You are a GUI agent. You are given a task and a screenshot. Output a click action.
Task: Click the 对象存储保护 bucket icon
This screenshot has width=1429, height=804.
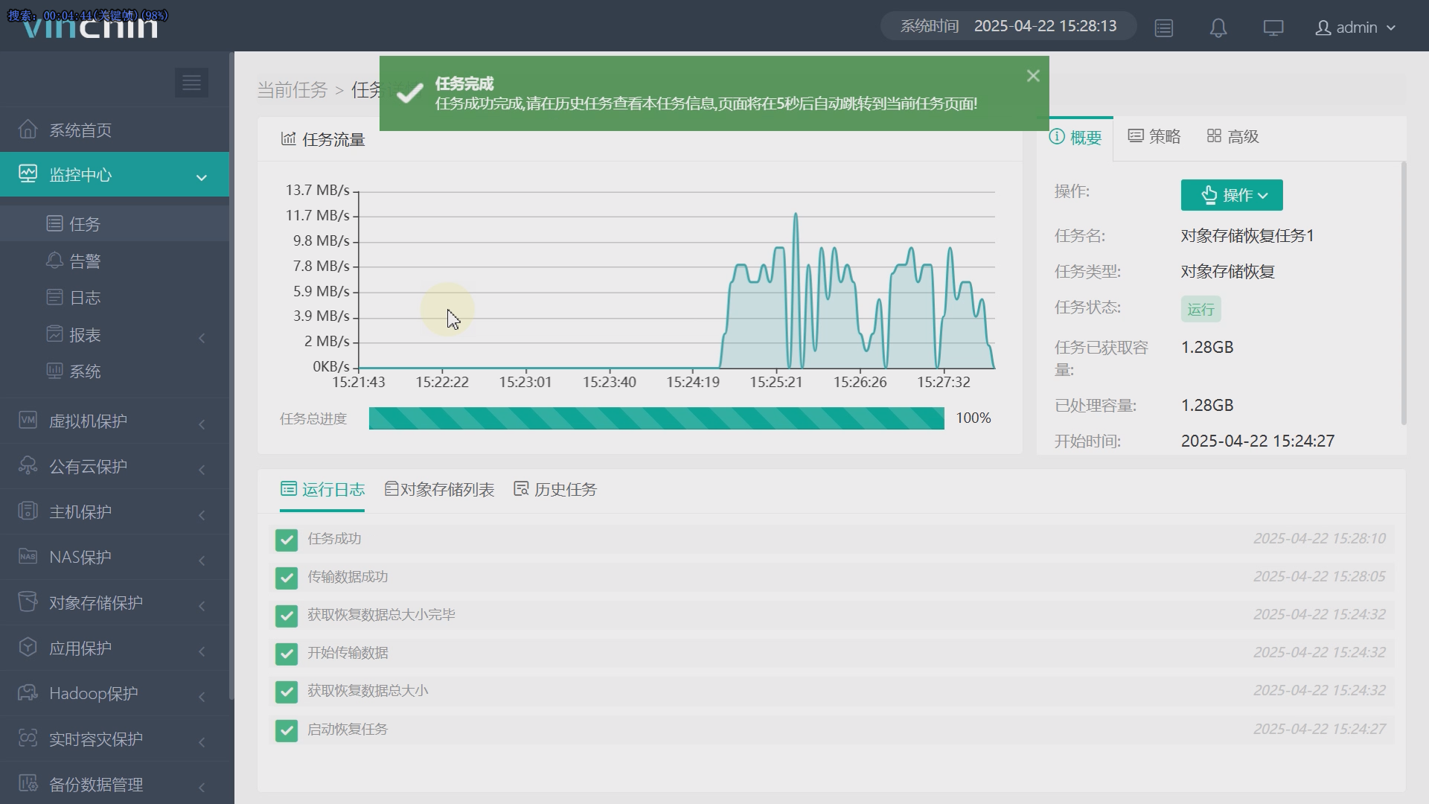click(28, 602)
